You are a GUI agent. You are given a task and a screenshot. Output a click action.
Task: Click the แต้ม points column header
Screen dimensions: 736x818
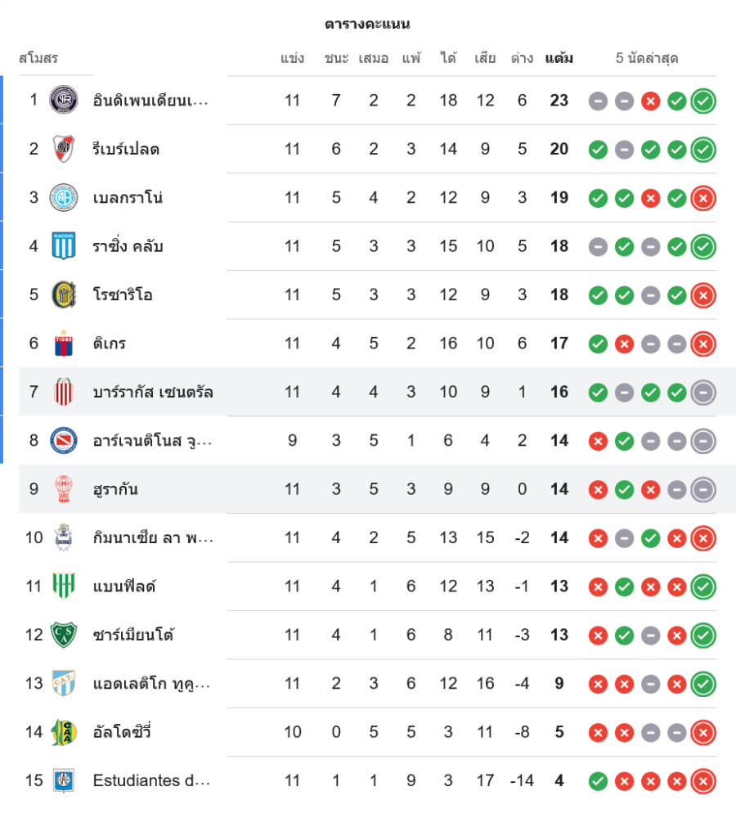[559, 58]
